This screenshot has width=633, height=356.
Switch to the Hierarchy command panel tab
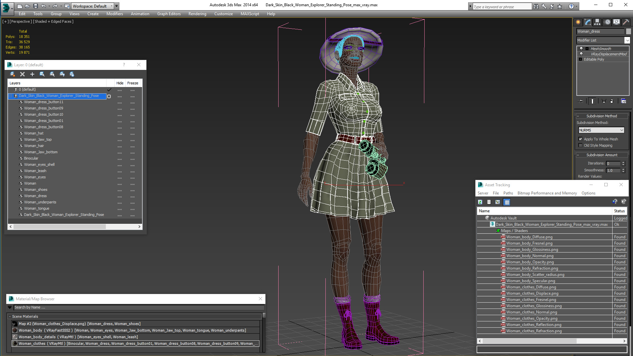pyautogui.click(x=597, y=22)
